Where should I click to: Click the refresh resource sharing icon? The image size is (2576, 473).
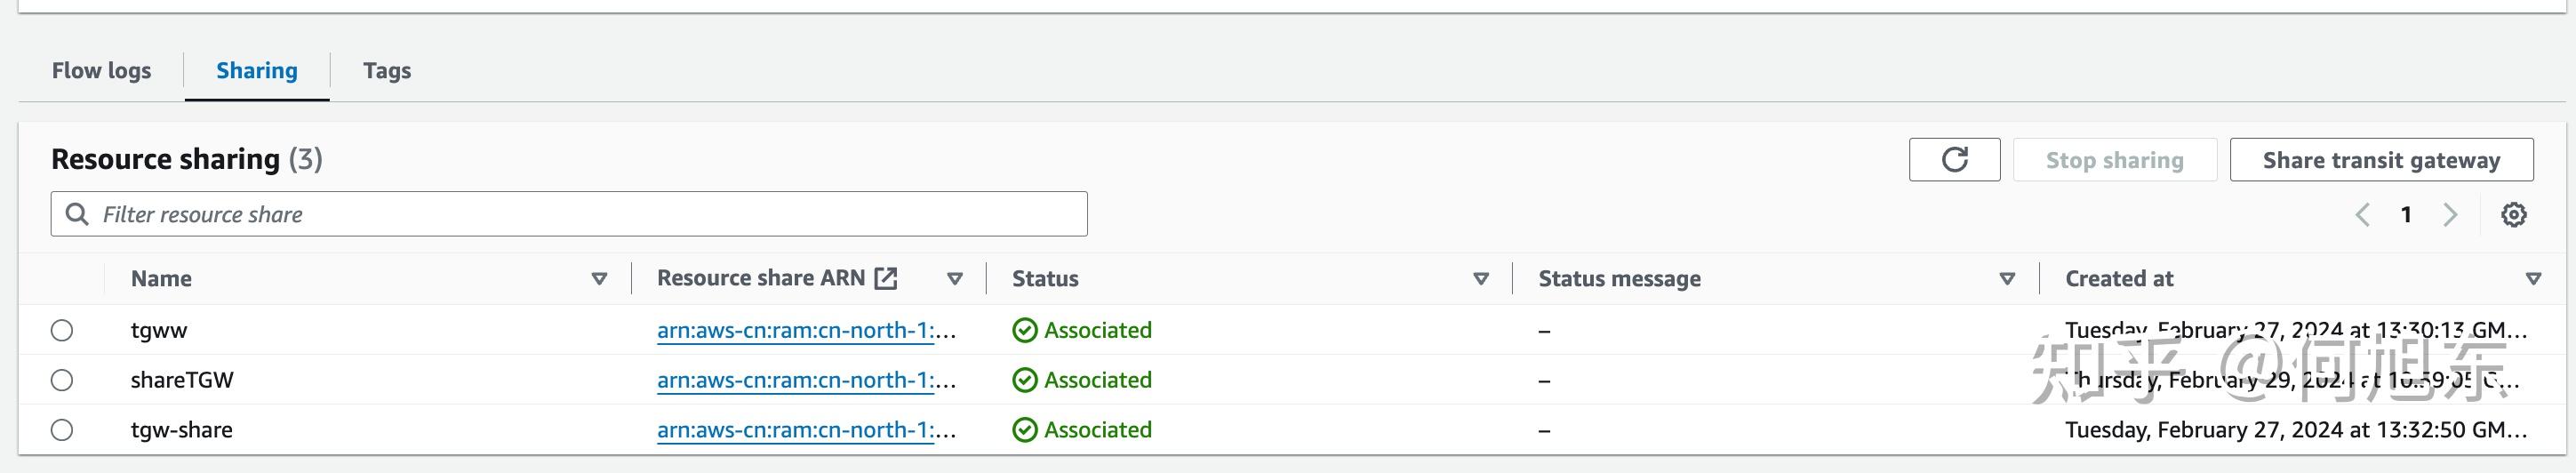1954,160
